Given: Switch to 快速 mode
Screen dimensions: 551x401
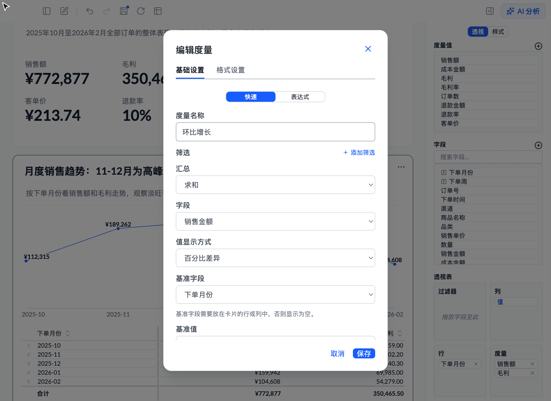Looking at the screenshot, I should point(251,97).
